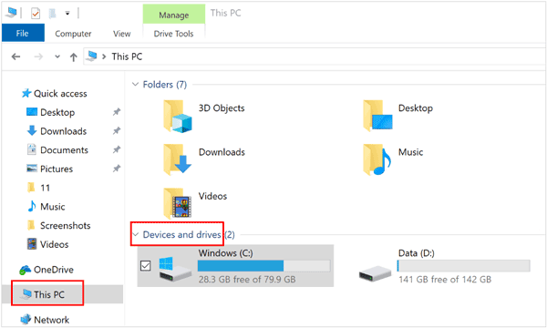The width and height of the screenshot is (547, 328).
Task: Click the pin icon next to Pictures
Action: [117, 169]
